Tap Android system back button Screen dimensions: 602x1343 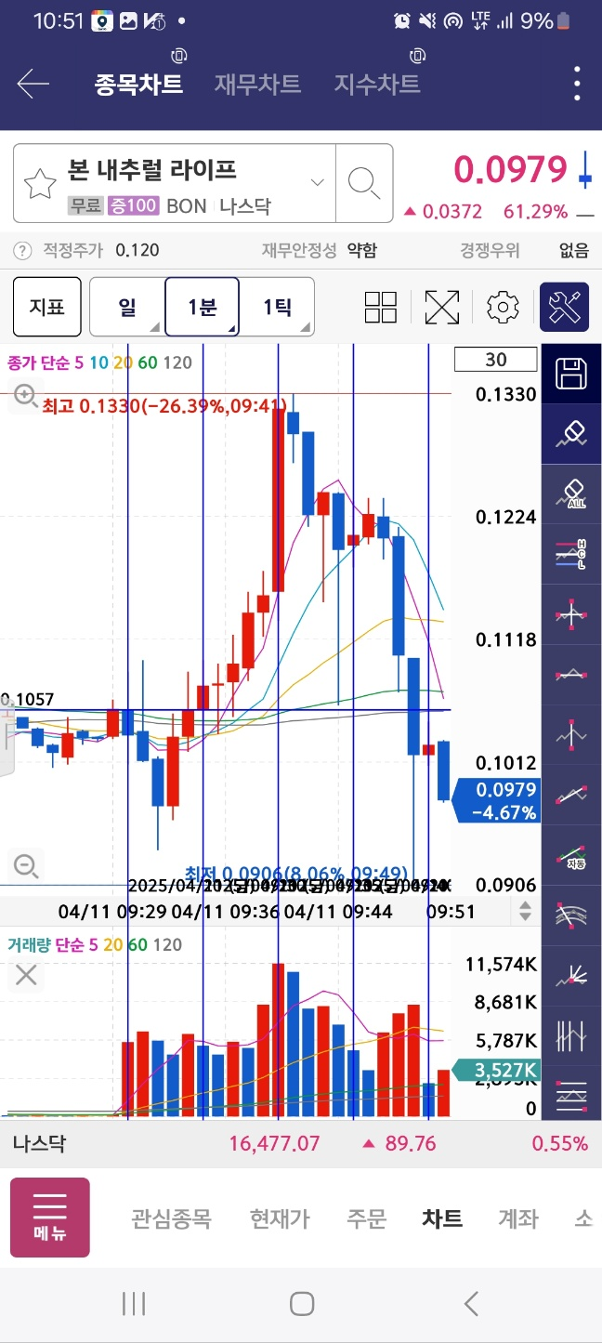pos(471,1304)
